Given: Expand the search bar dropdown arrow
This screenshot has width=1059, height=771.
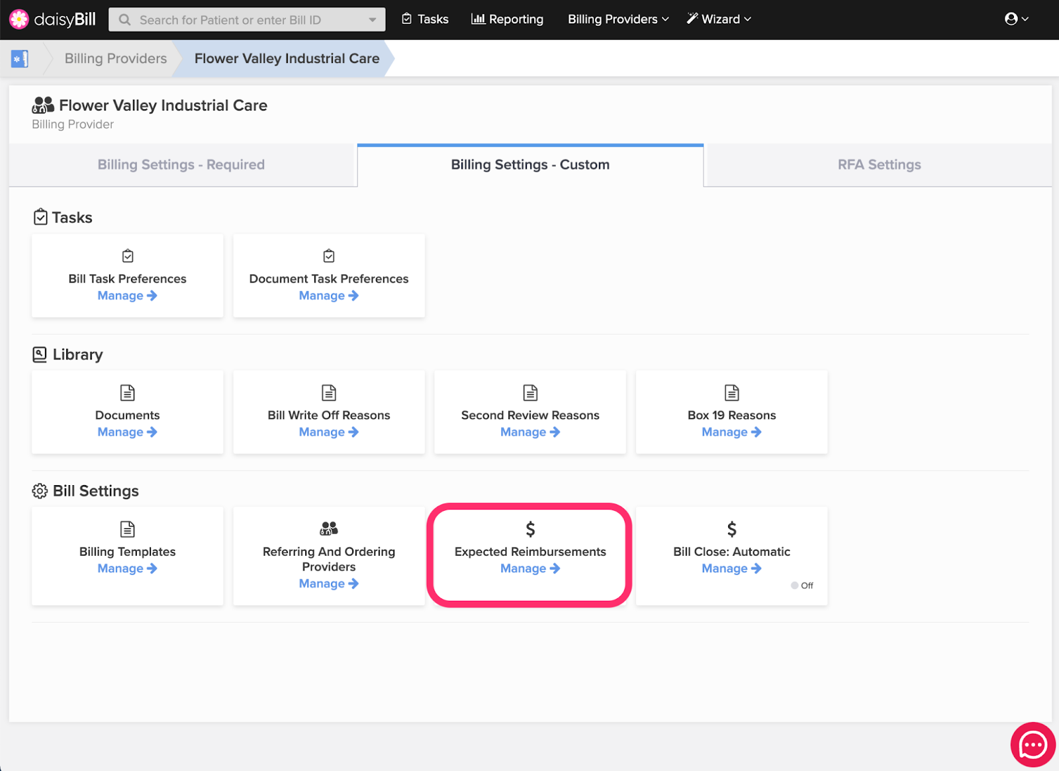Looking at the screenshot, I should [373, 20].
